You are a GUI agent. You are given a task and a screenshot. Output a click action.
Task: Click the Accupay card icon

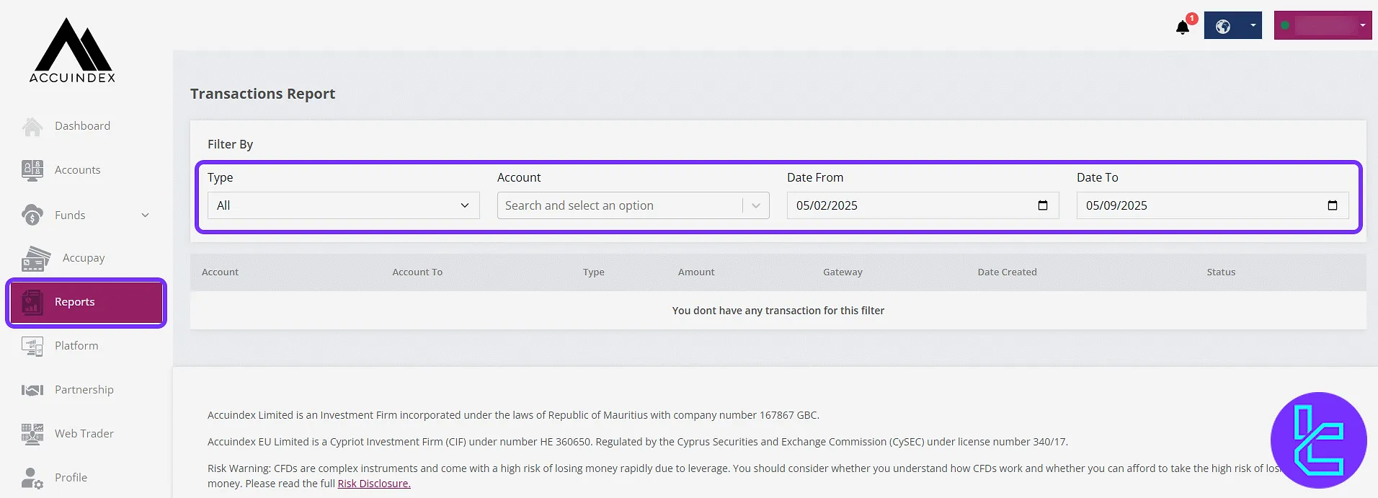(36, 259)
